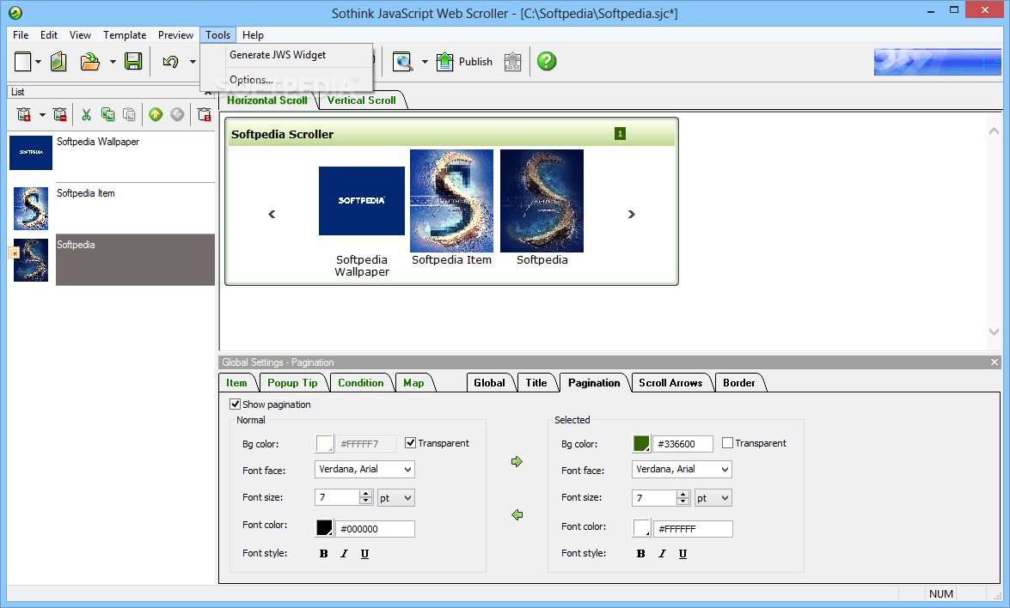Open the Condition tab
The height and width of the screenshot is (608, 1010).
coord(361,383)
